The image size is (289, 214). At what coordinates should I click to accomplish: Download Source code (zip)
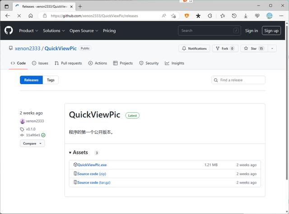pyautogui.click(x=92, y=174)
